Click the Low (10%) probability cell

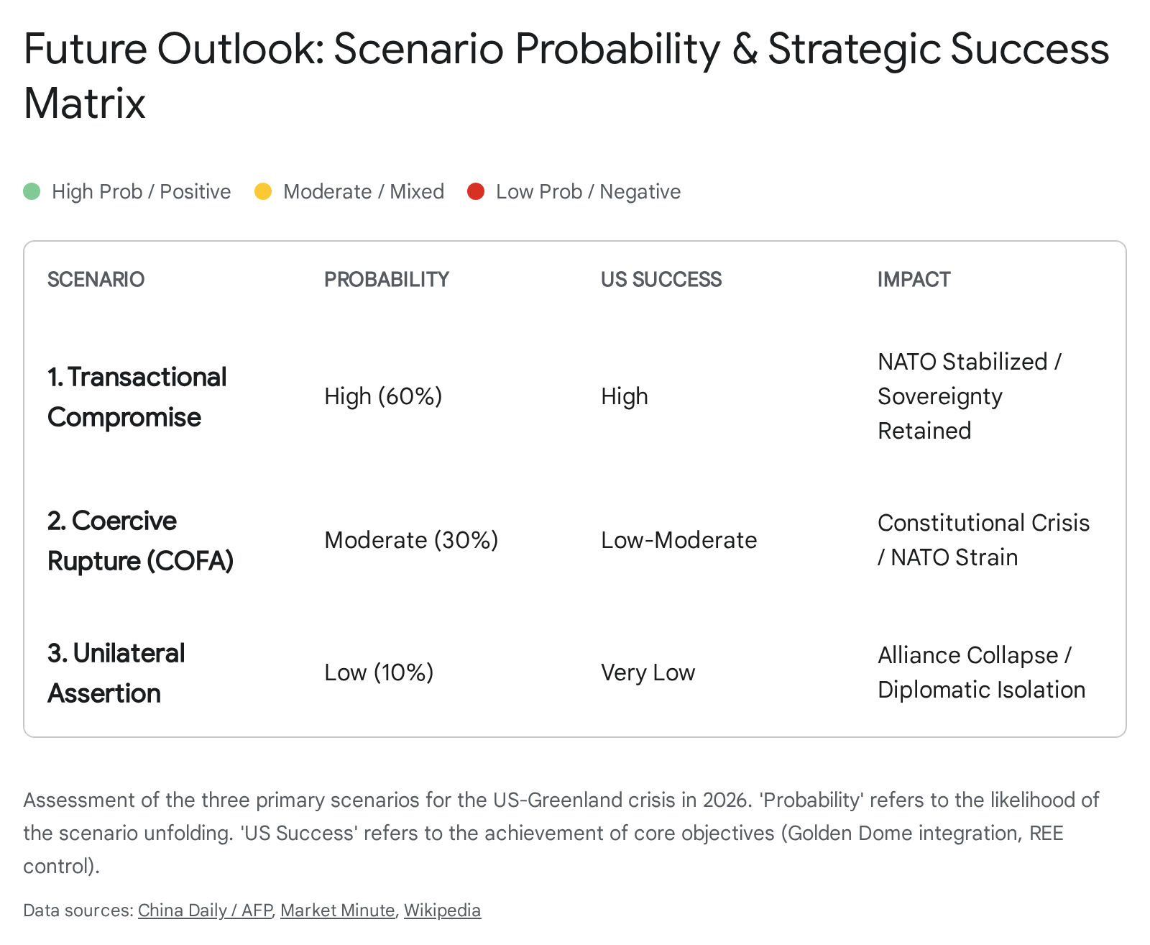click(379, 672)
